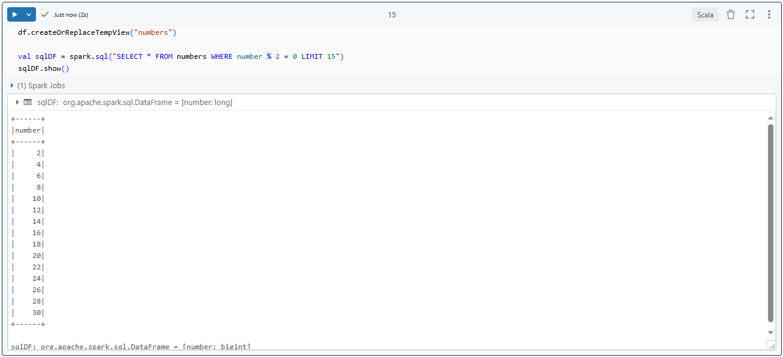Change cell language using the Scala button
The width and height of the screenshot is (783, 357).
click(704, 14)
